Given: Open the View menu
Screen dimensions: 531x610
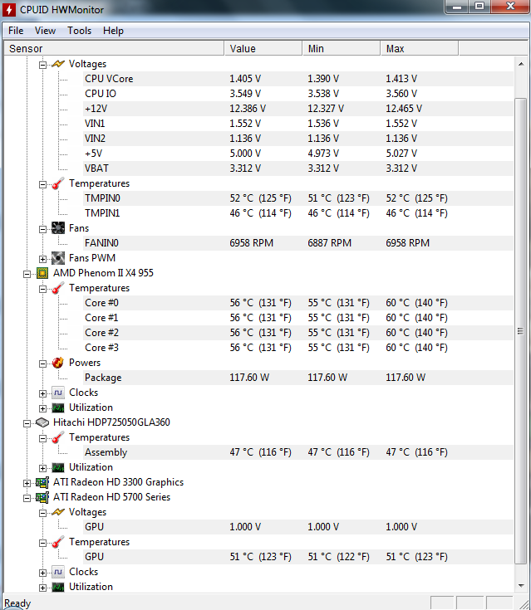Looking at the screenshot, I should 45,31.
